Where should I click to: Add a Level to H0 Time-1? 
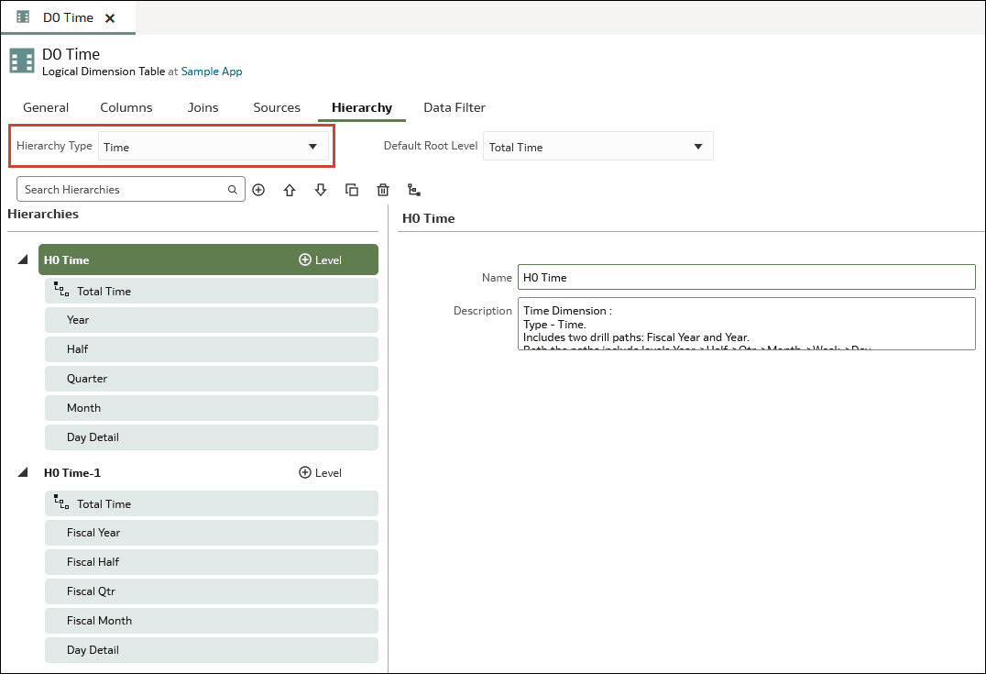pos(320,472)
